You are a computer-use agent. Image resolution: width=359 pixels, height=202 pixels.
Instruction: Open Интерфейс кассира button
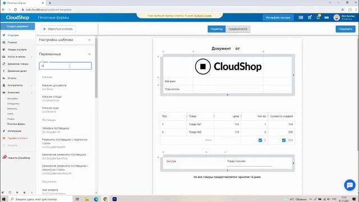(x=278, y=17)
